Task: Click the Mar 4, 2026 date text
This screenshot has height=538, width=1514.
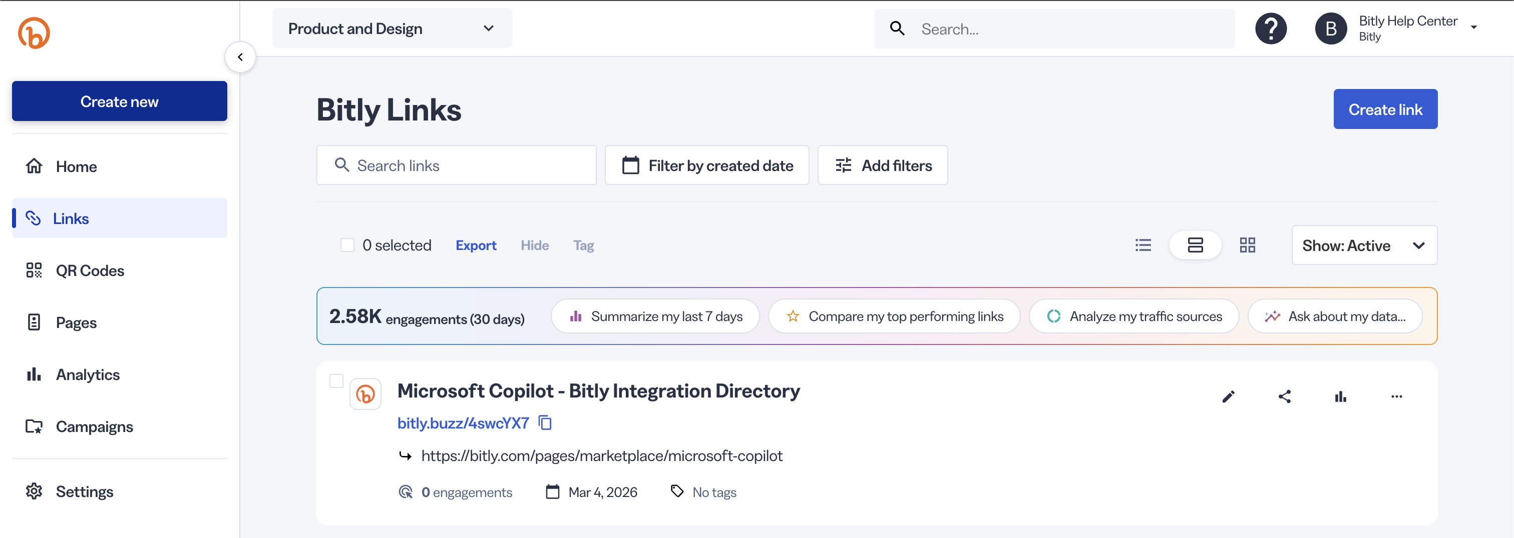Action: point(603,492)
